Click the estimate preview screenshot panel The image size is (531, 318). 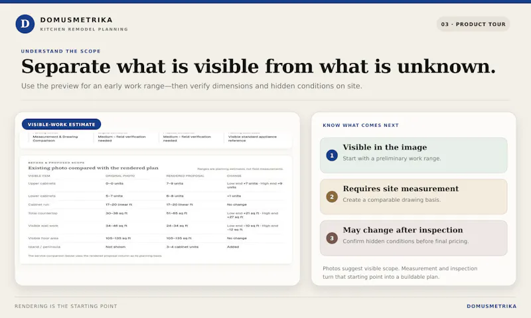[x=157, y=199]
